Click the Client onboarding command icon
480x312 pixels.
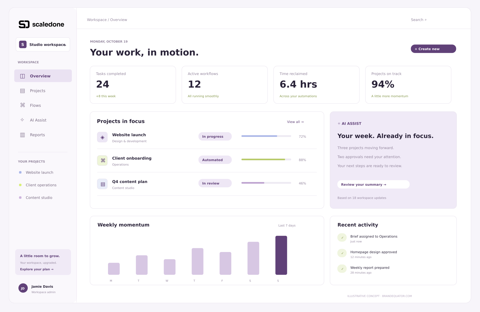click(102, 160)
